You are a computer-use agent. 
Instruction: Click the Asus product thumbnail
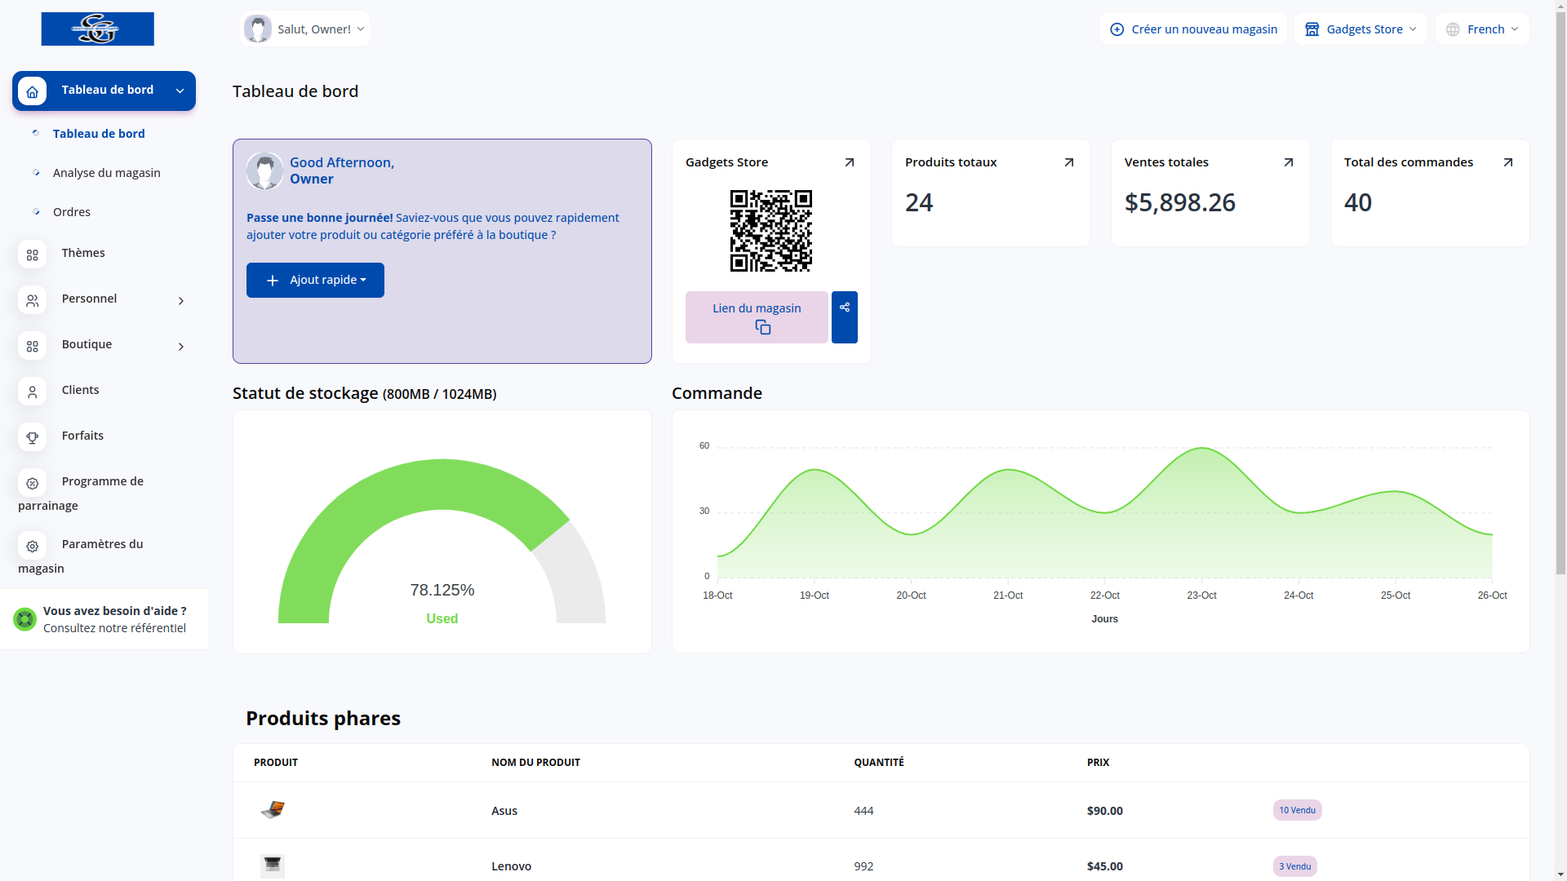click(x=273, y=810)
